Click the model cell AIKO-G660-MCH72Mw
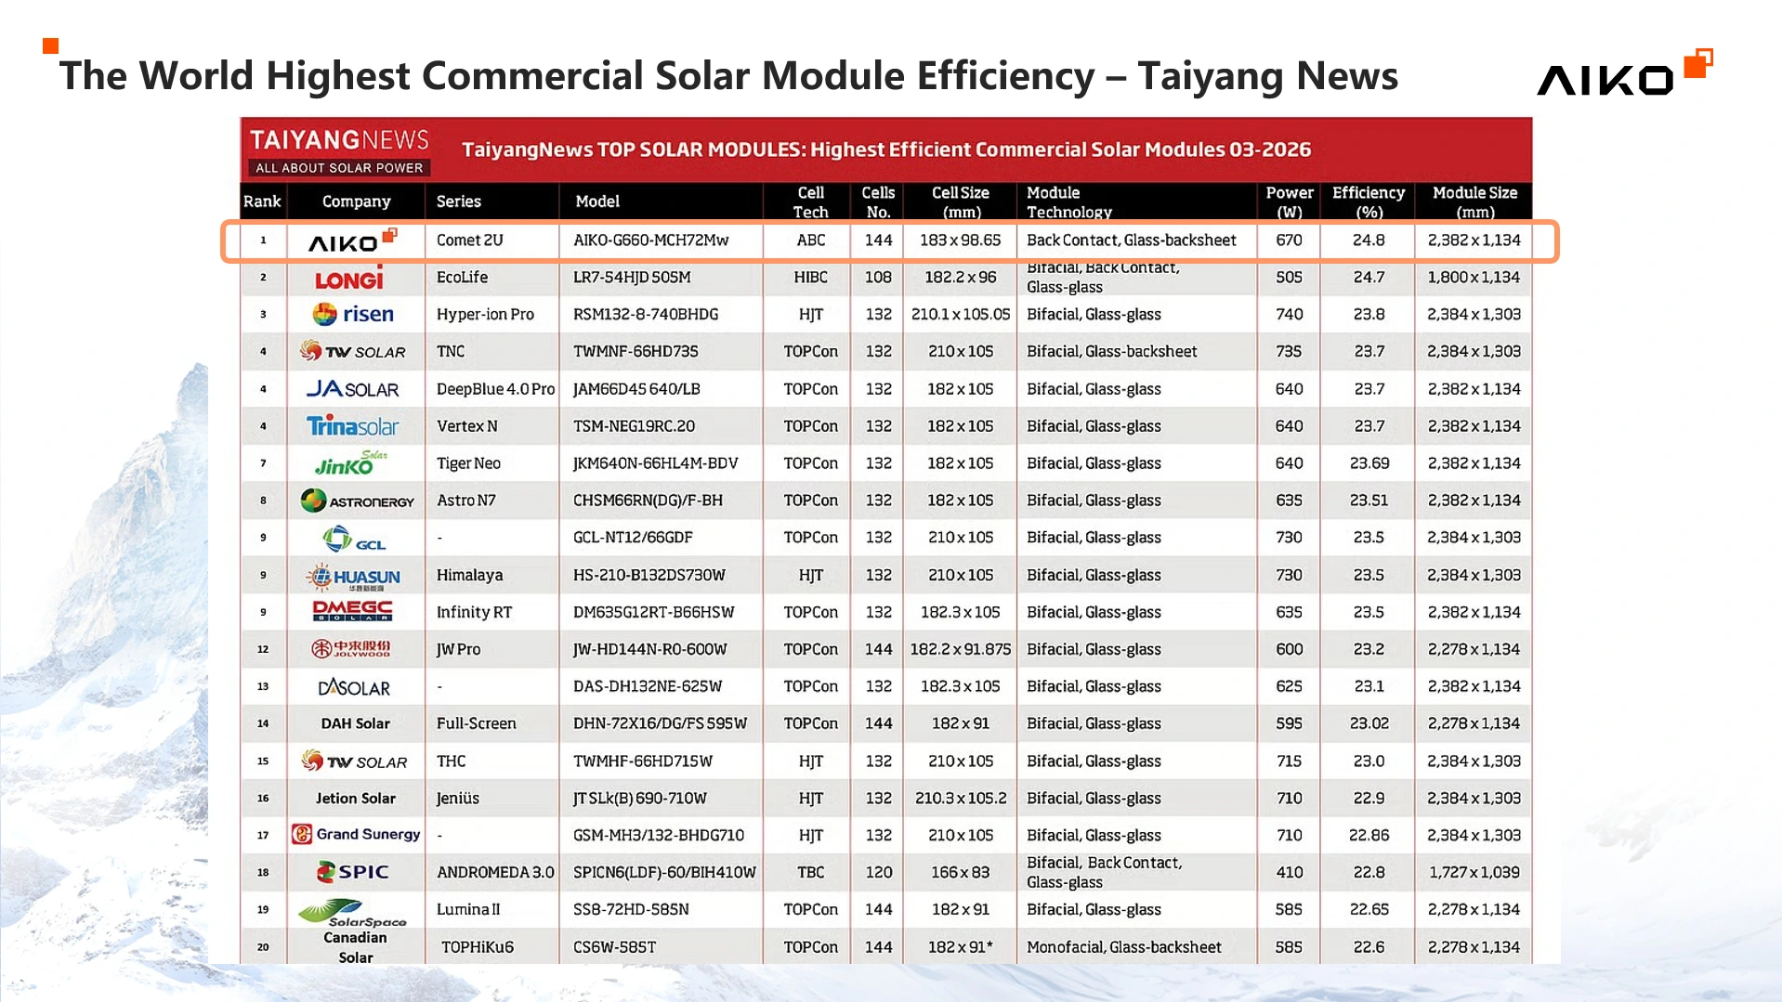This screenshot has height=1002, width=1782. 650,241
